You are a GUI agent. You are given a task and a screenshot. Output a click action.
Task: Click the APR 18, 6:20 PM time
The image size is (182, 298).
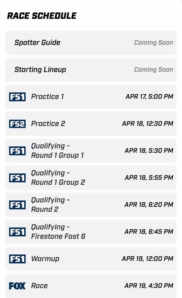149,205
